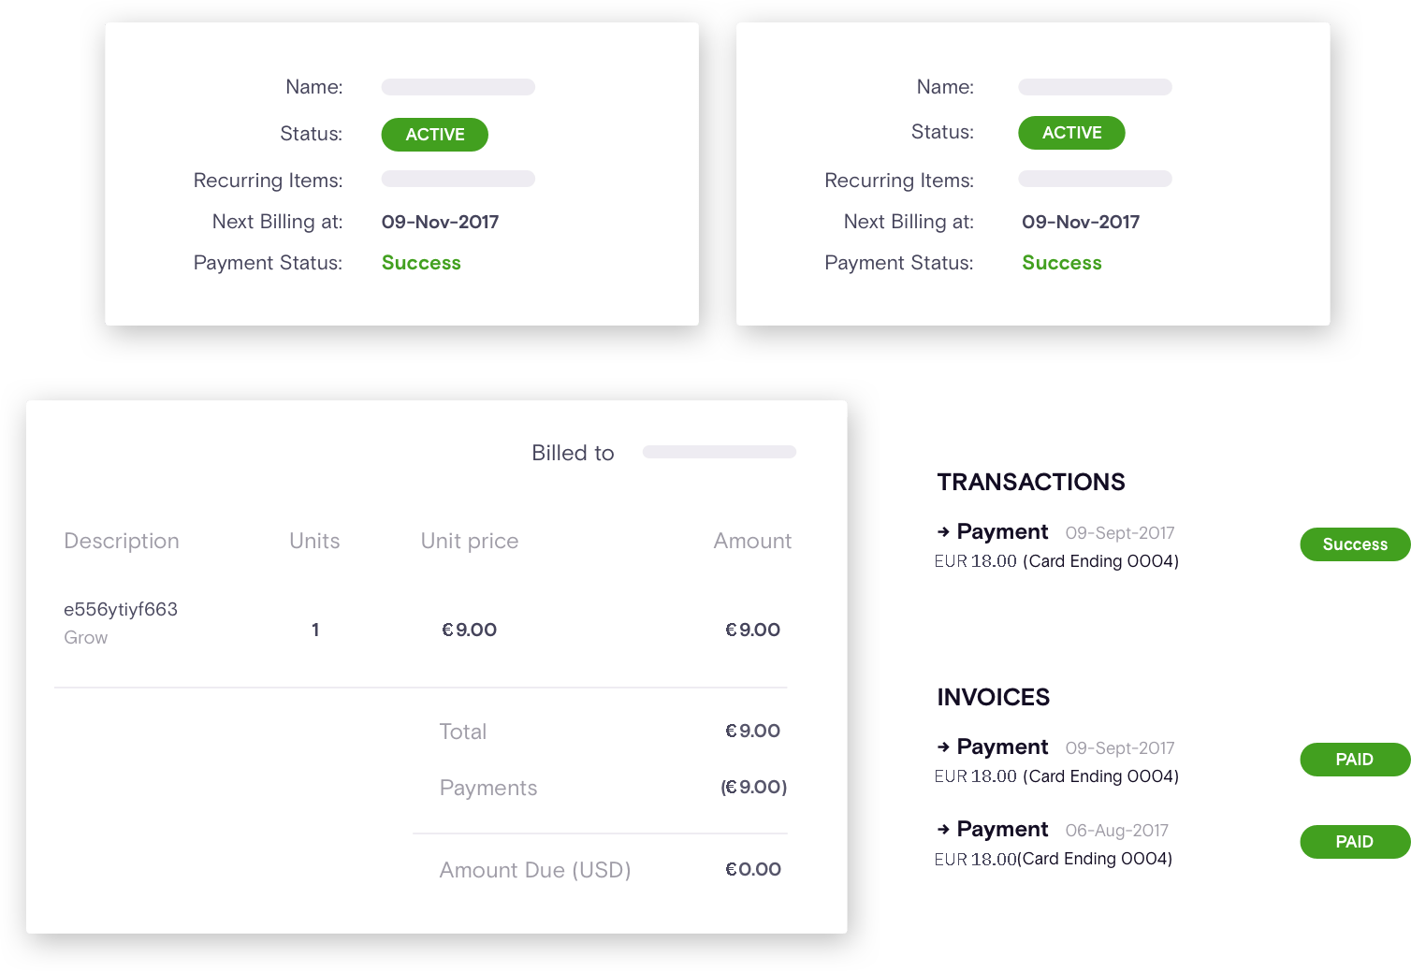Click the green Success payment status in the left card
The width and height of the screenshot is (1411, 971).
click(421, 263)
